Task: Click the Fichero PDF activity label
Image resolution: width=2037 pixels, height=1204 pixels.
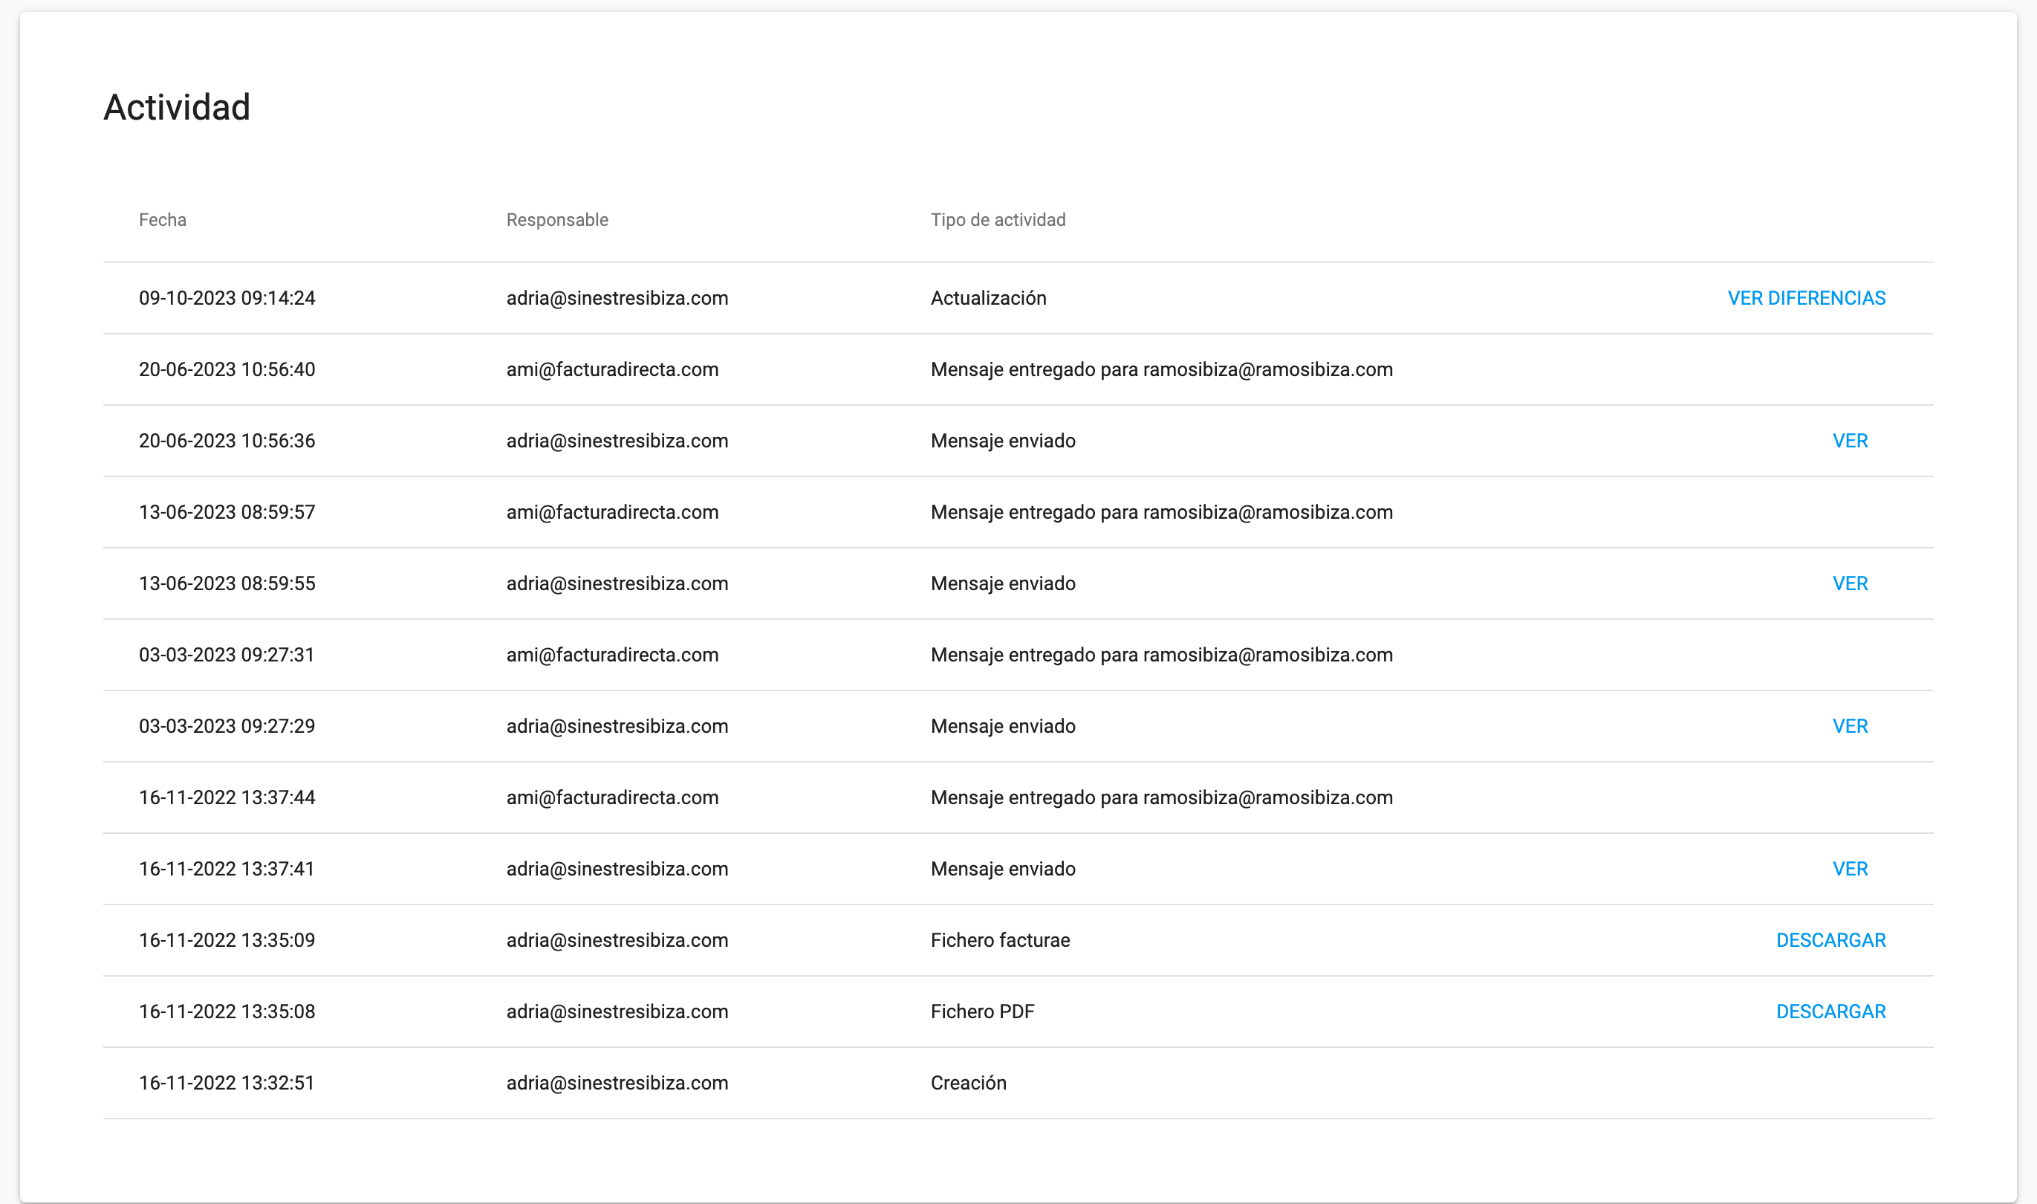Action: point(982,1012)
